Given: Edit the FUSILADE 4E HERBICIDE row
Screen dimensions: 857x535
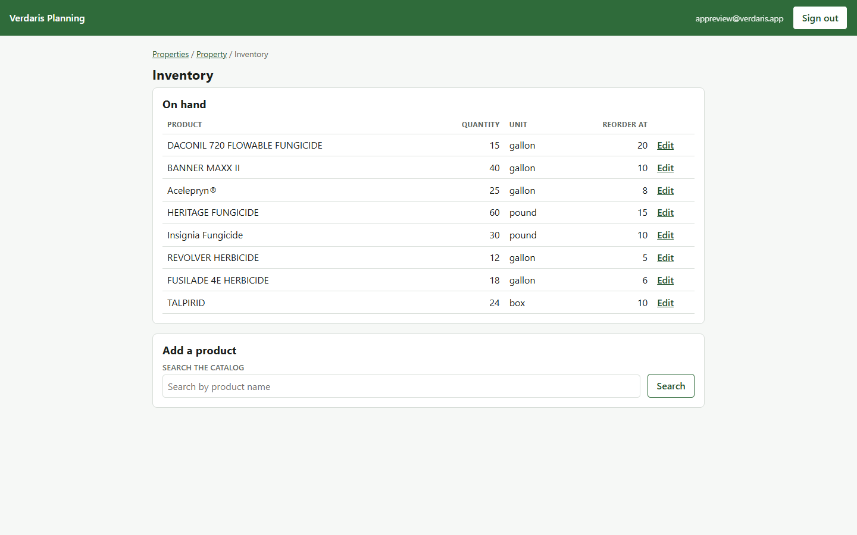Looking at the screenshot, I should click(665, 281).
